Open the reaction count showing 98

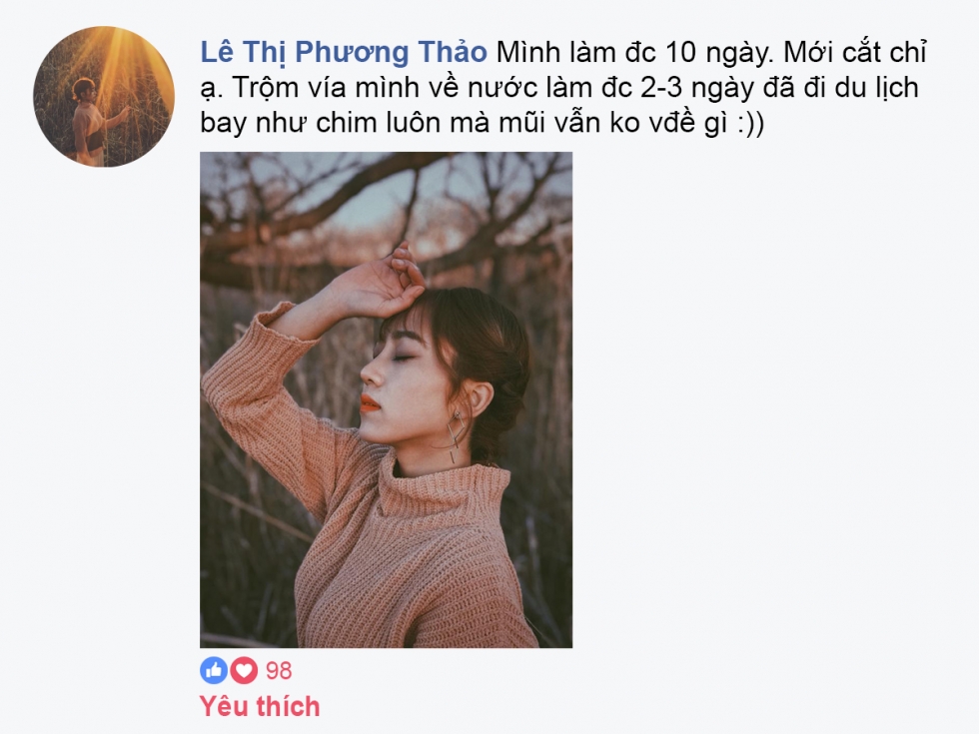pos(279,670)
